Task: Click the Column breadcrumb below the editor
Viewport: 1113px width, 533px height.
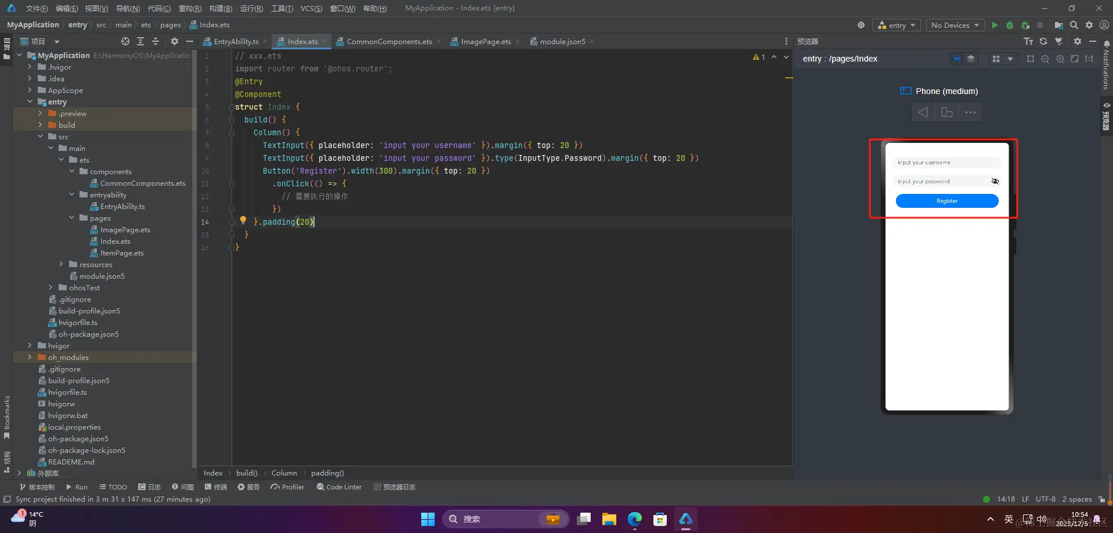Action: 284,473
